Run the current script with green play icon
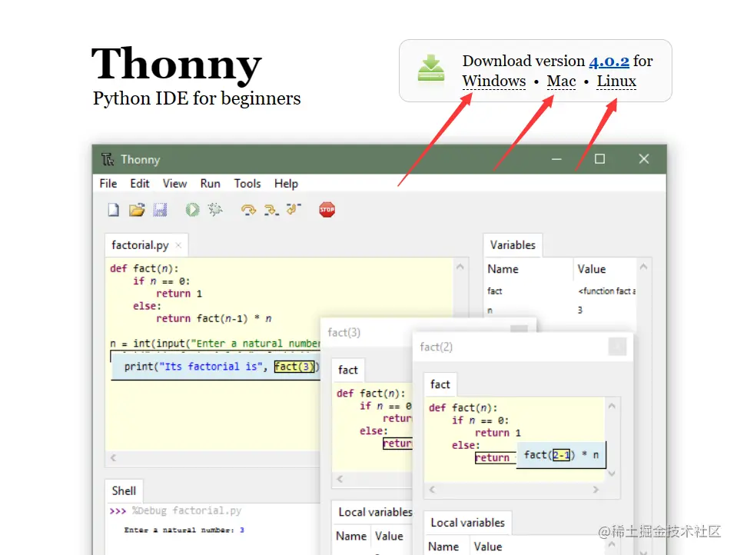737x555 pixels. [x=192, y=210]
